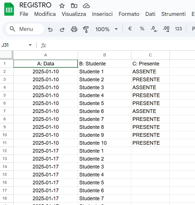Check the cloud save status icon
195x205 pixels.
click(x=86, y=6)
